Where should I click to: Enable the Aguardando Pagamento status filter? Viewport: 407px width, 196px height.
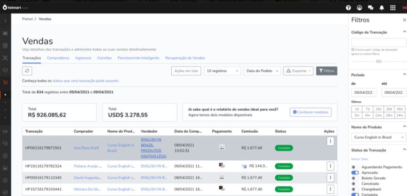pos(355,167)
